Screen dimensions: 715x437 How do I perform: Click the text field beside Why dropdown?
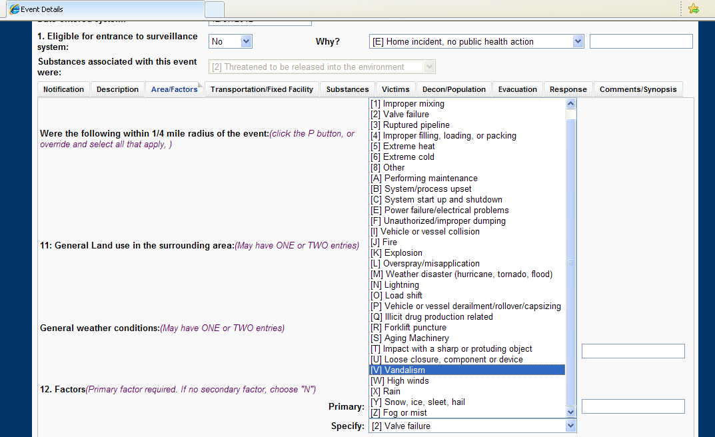point(640,41)
